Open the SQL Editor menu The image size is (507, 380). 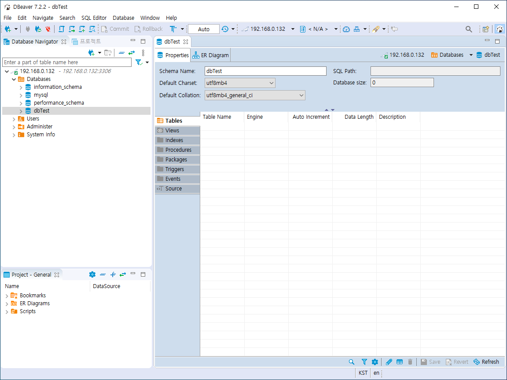[94, 18]
